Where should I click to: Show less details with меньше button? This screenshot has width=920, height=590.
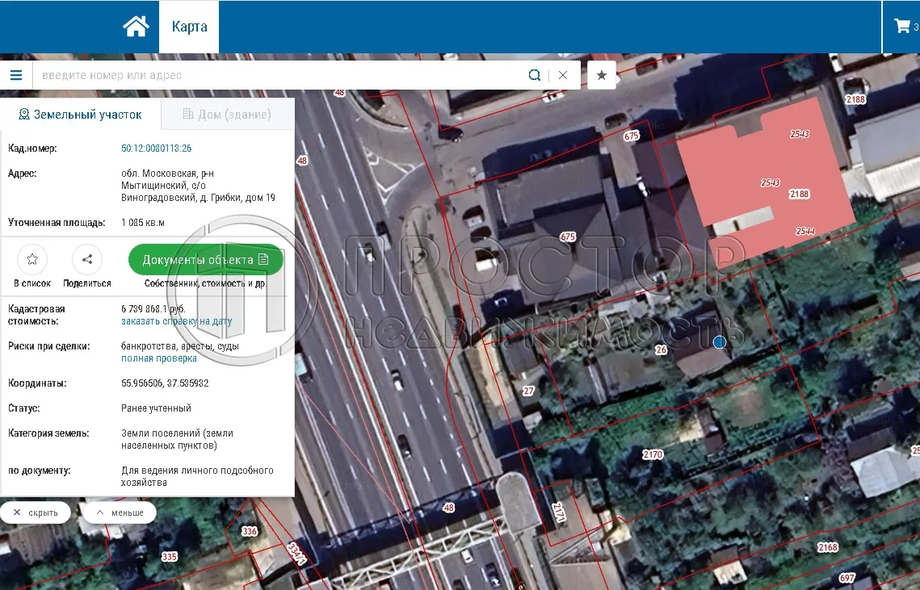pos(120,513)
